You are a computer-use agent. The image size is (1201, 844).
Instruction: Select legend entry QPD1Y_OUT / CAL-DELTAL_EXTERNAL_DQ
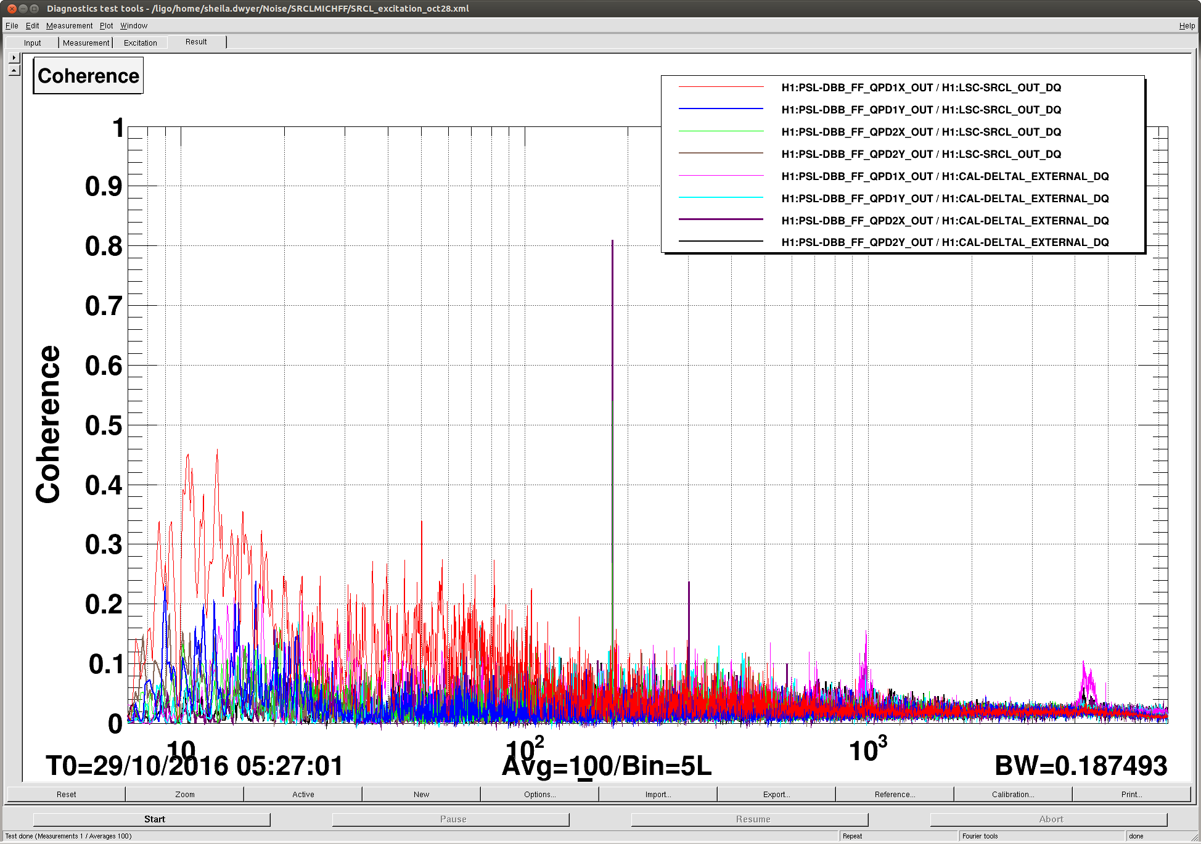(x=945, y=199)
